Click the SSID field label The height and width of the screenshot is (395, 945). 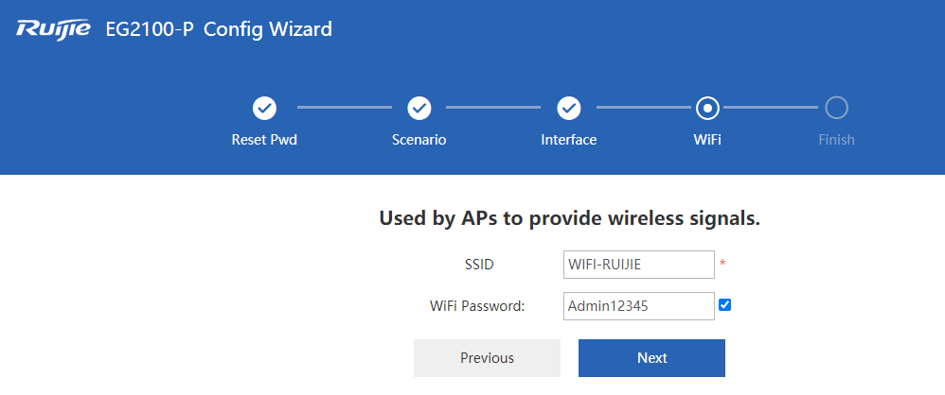click(x=480, y=265)
